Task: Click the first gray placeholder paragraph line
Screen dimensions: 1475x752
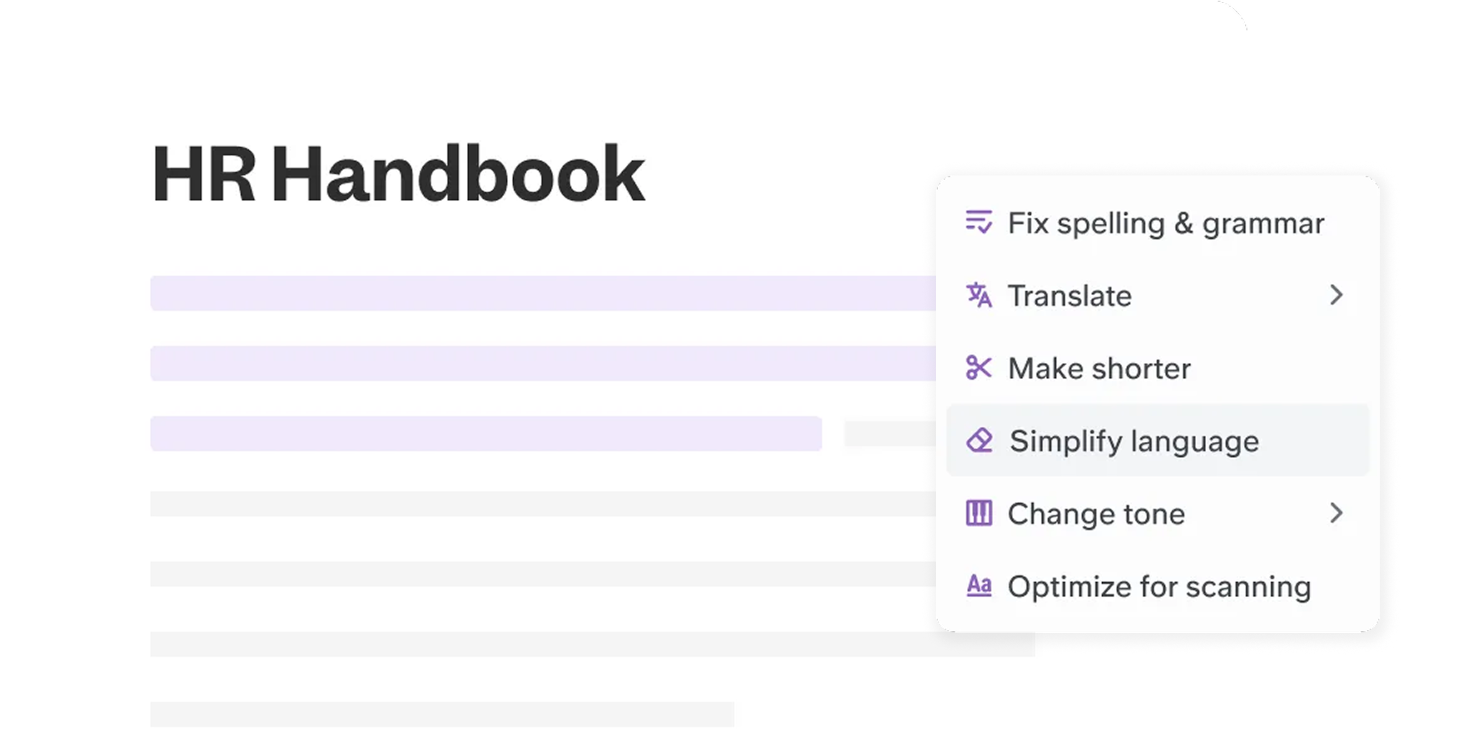Action: (x=543, y=504)
